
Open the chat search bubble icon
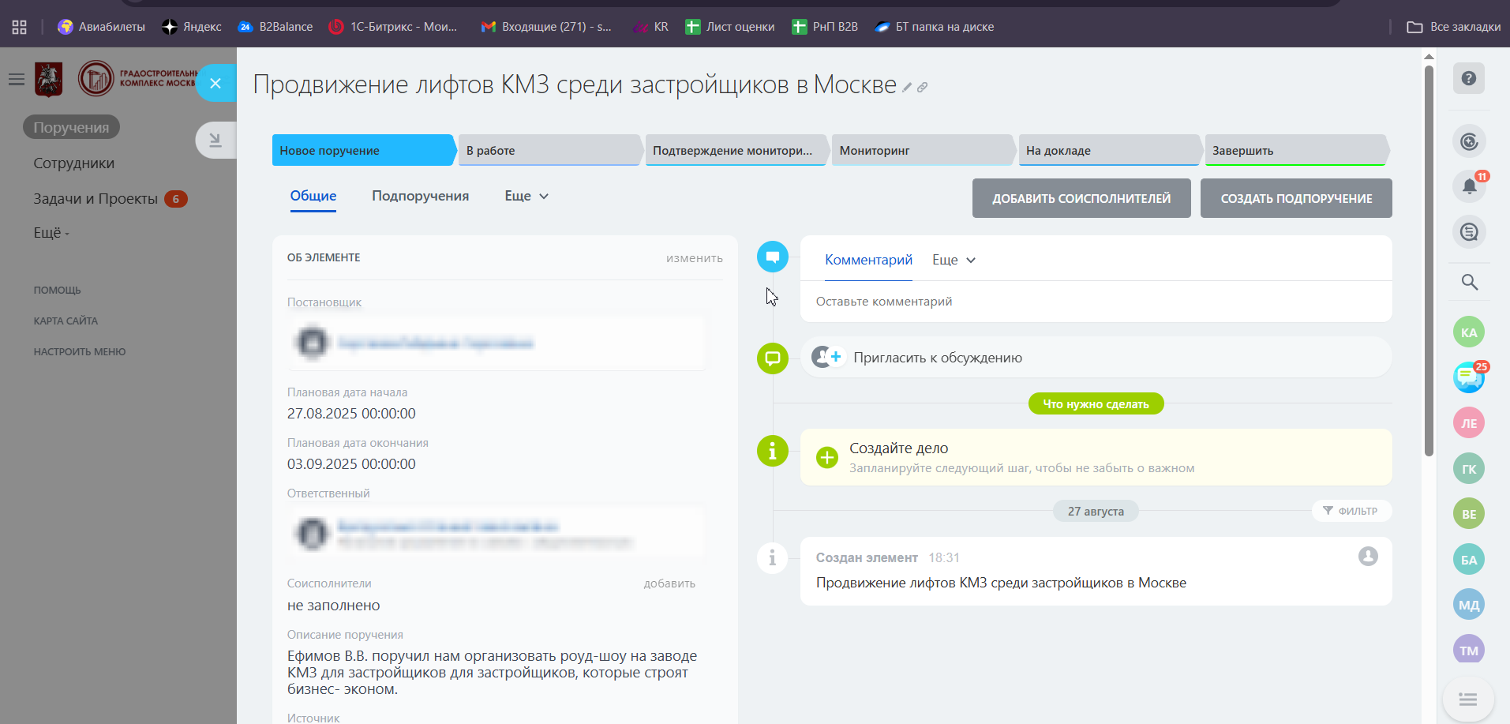pos(1469,232)
